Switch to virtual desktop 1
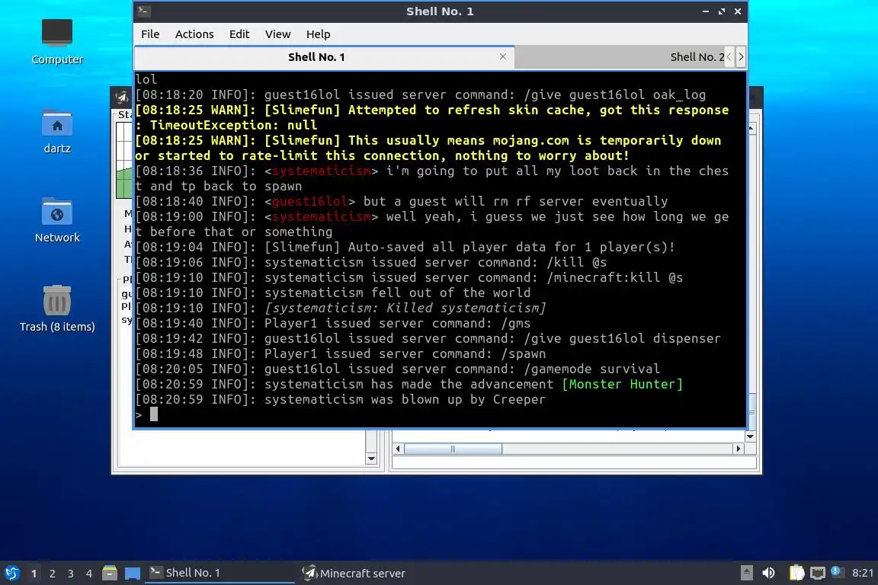 pyautogui.click(x=34, y=574)
